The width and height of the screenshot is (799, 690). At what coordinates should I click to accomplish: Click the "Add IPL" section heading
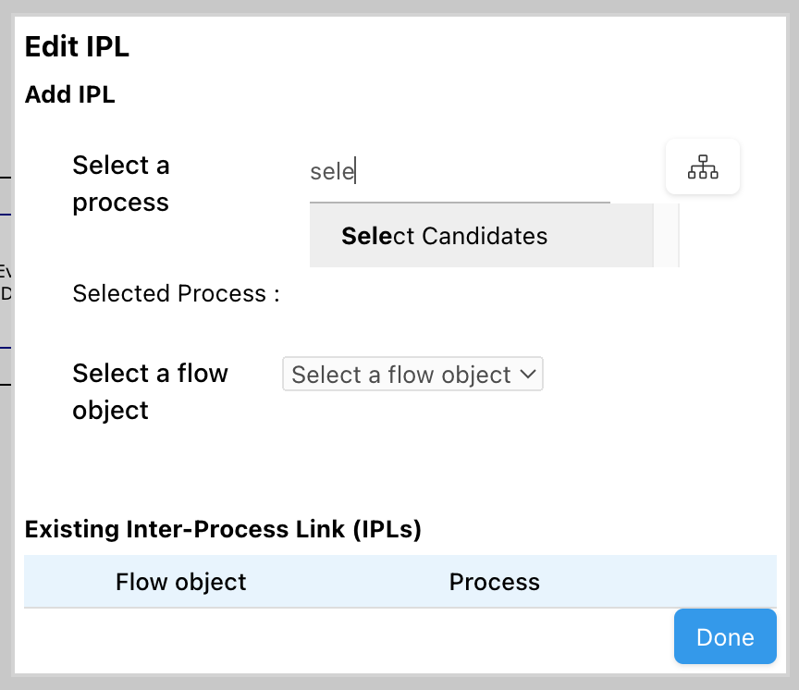coord(69,94)
